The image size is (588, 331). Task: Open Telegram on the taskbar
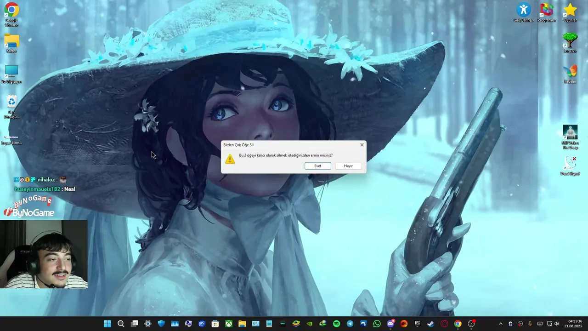coord(350,324)
